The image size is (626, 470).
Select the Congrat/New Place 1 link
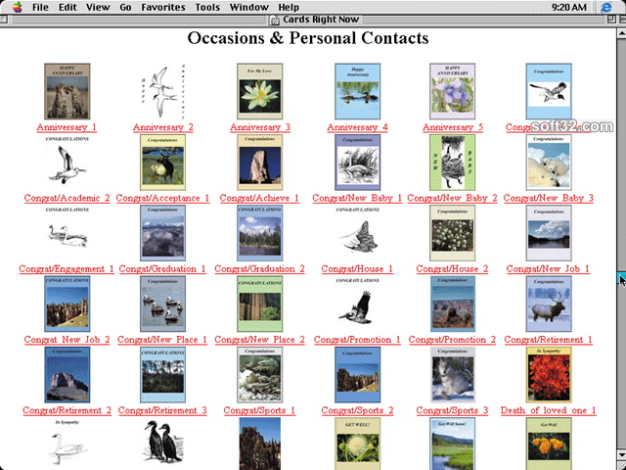pos(162,340)
